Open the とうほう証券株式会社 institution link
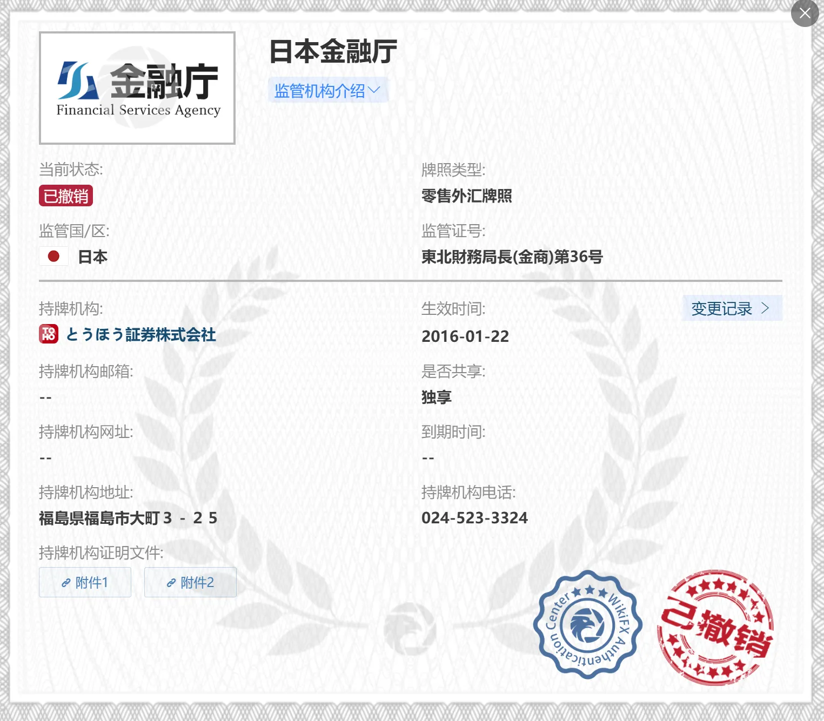This screenshot has height=721, width=824. pyautogui.click(x=140, y=335)
